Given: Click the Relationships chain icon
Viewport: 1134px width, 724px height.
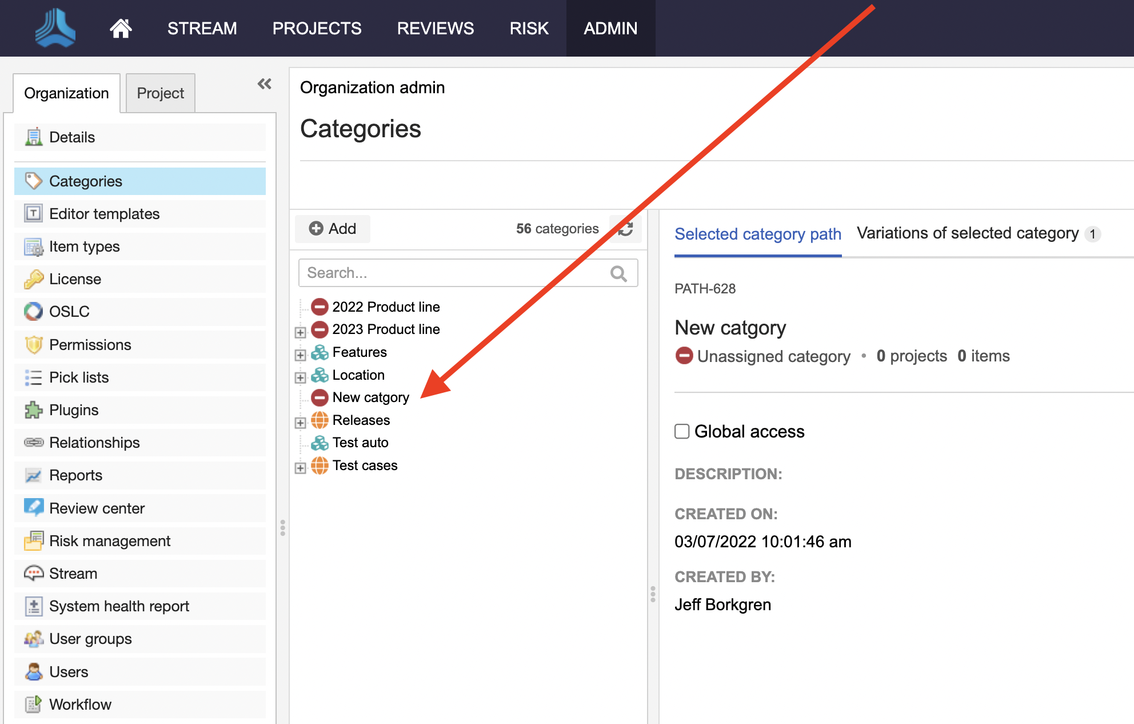Looking at the screenshot, I should tap(34, 443).
